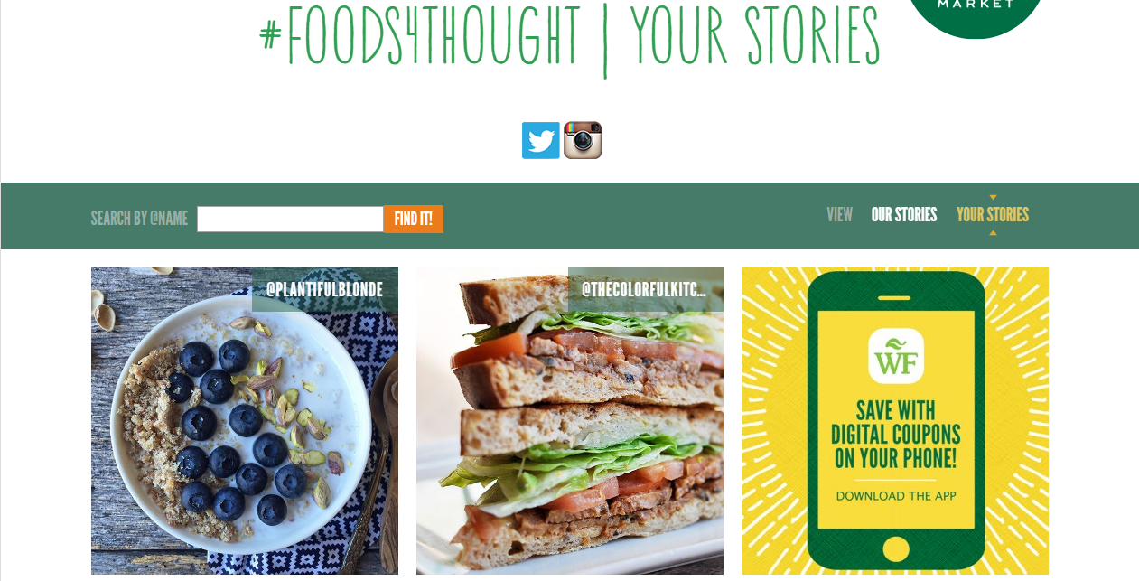Switch to the OUR STORIES view
The height and width of the screenshot is (581, 1139).
[903, 215]
